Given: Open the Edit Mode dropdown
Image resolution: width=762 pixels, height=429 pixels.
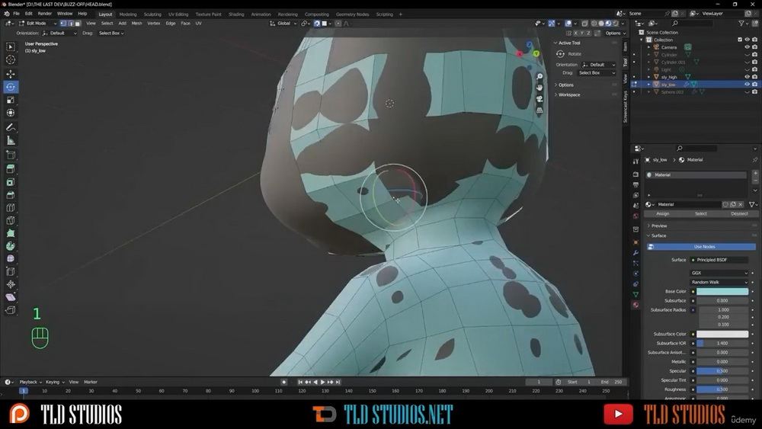Looking at the screenshot, I should tap(38, 24).
